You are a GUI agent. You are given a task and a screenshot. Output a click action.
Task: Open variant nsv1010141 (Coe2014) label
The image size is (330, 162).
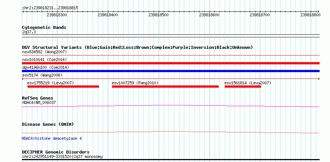tap(44, 60)
